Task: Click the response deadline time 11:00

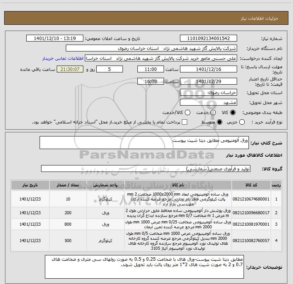Action: [x=151, y=69]
